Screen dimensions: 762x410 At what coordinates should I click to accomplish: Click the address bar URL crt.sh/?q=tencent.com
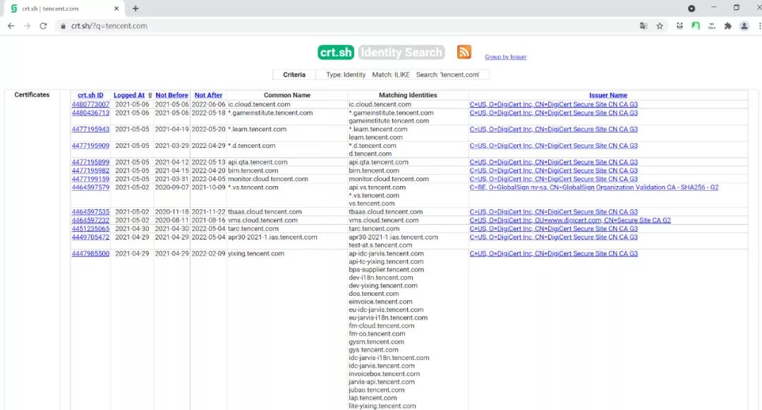pyautogui.click(x=109, y=26)
